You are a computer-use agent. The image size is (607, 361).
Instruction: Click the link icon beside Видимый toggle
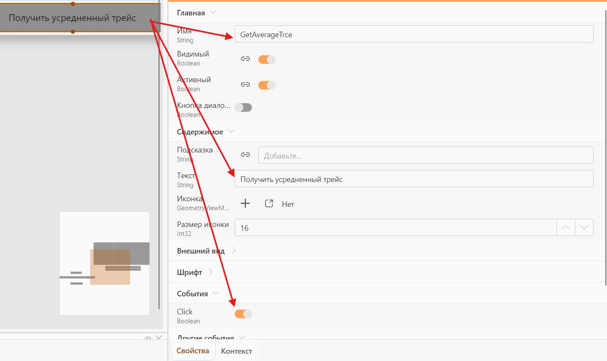[245, 59]
